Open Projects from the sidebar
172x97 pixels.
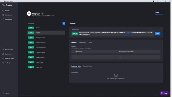click(x=6, y=11)
